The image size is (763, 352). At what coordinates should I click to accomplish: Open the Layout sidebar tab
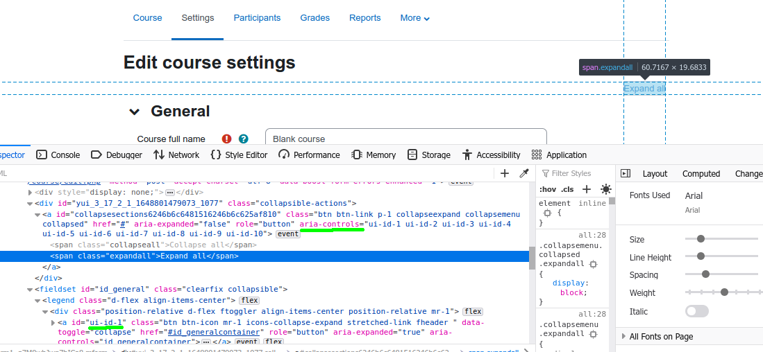pyautogui.click(x=655, y=173)
